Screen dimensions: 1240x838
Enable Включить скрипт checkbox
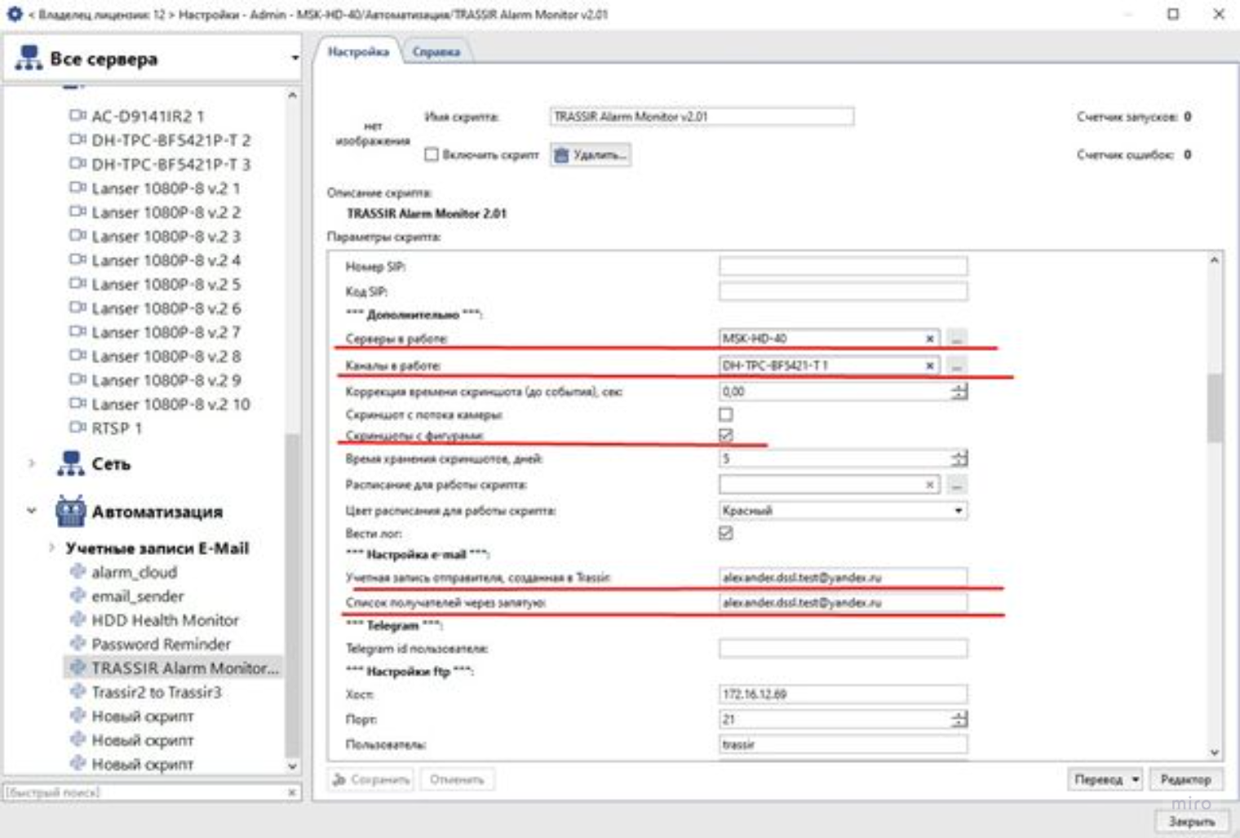[432, 154]
